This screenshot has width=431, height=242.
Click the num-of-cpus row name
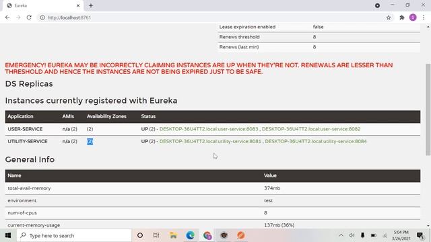(x=22, y=213)
